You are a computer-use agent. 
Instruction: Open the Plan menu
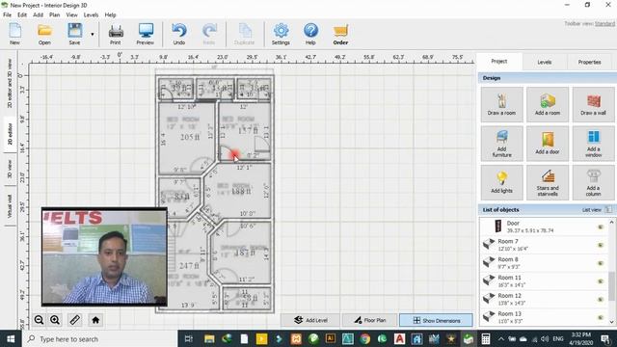[x=54, y=14]
